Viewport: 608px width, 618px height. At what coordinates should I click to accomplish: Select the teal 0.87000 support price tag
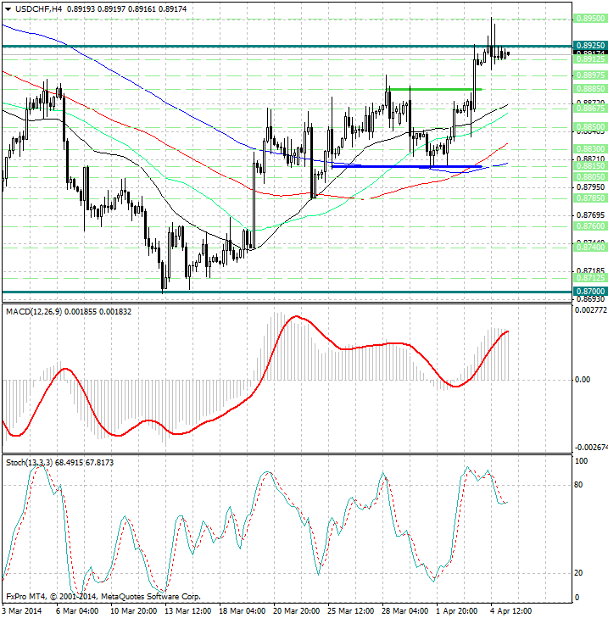[x=588, y=291]
